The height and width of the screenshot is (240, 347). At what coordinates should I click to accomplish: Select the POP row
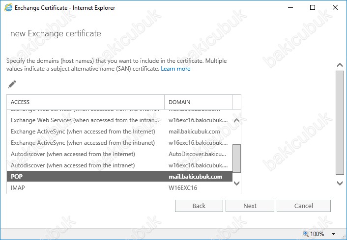point(119,176)
